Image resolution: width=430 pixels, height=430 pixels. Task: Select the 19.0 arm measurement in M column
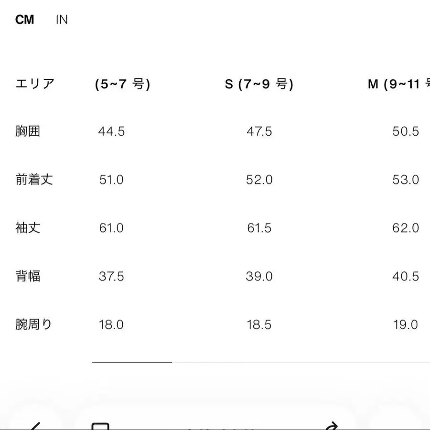click(x=406, y=324)
